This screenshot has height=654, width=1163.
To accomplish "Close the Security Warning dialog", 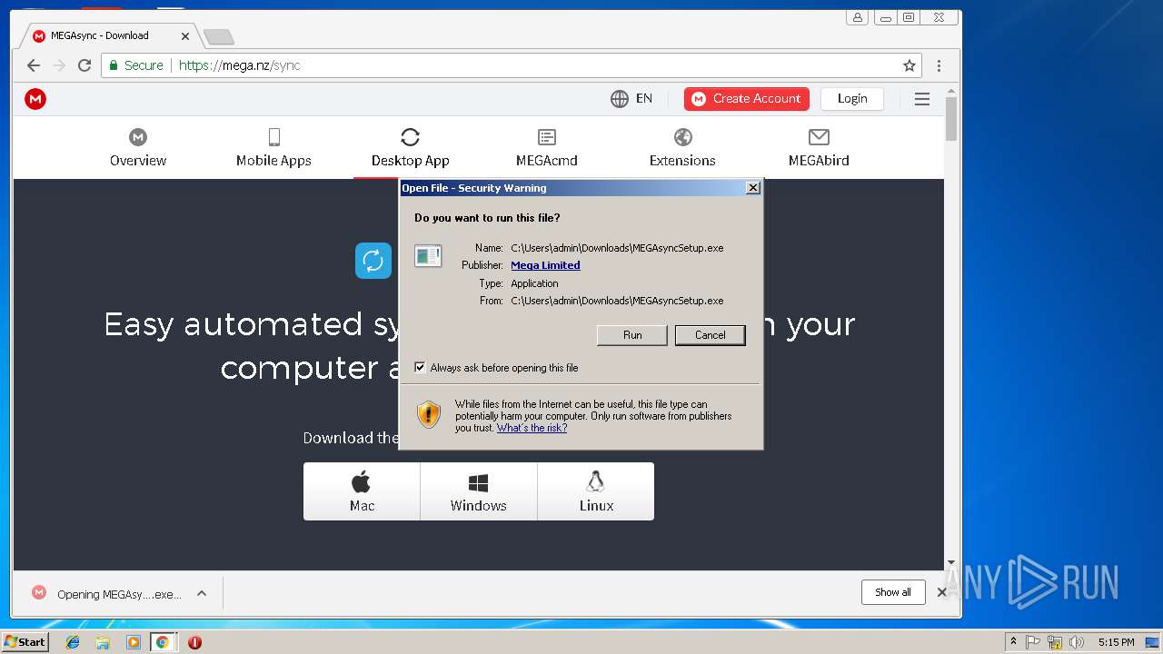I will tap(752, 188).
